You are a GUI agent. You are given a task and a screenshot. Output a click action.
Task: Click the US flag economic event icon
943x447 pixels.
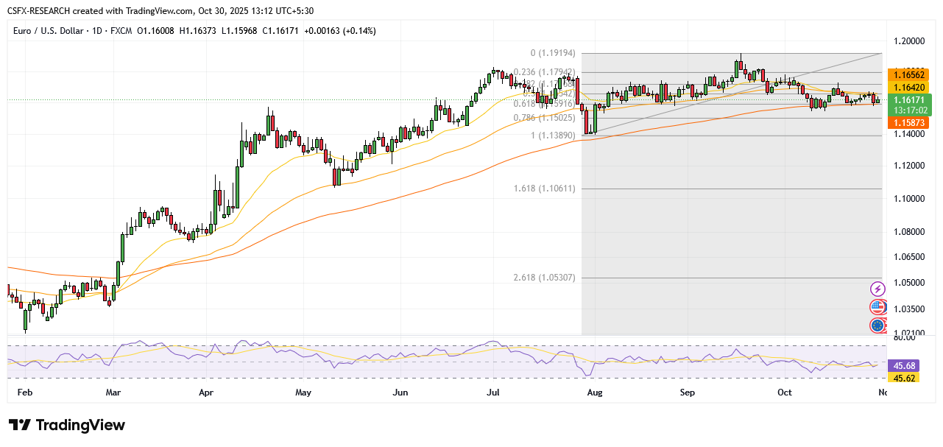[877, 307]
